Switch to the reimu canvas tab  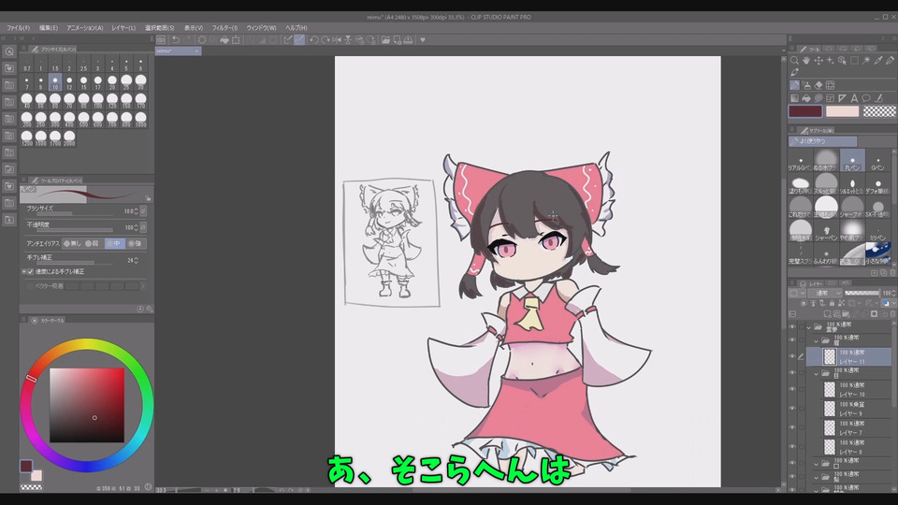point(178,50)
